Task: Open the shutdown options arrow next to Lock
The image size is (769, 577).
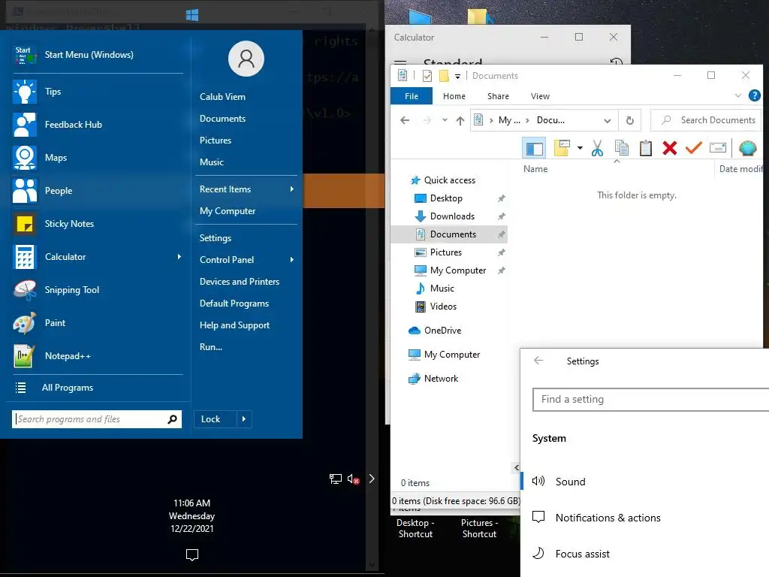Action: tap(244, 419)
